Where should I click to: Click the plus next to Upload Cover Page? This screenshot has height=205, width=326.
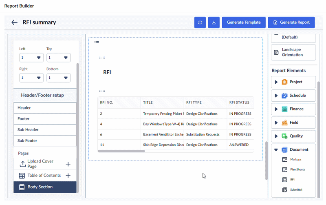[68, 164]
